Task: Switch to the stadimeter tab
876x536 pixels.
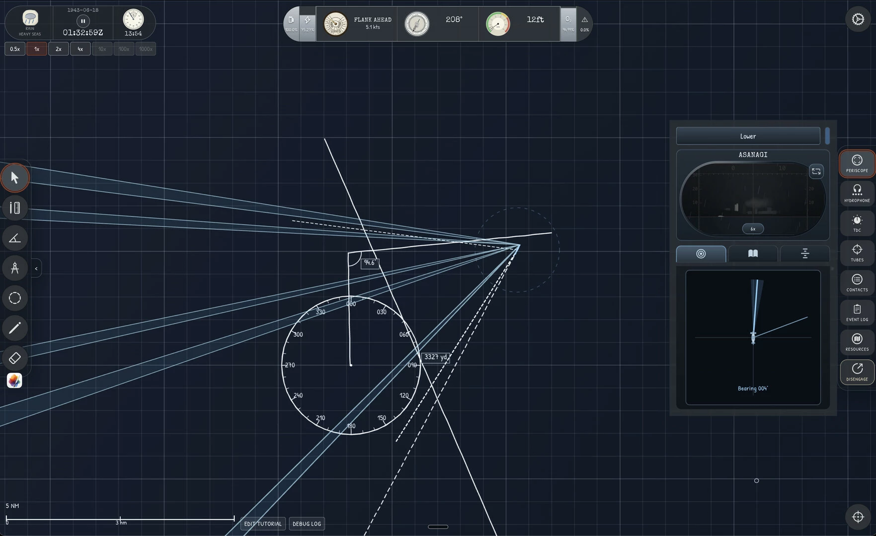Action: (805, 254)
